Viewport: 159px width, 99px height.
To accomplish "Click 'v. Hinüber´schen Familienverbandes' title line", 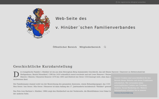I will [x=95, y=27].
